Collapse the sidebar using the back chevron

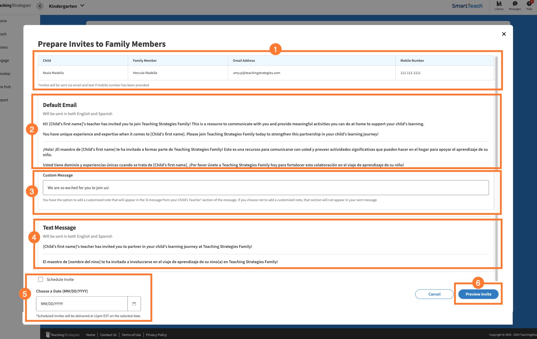40,6
